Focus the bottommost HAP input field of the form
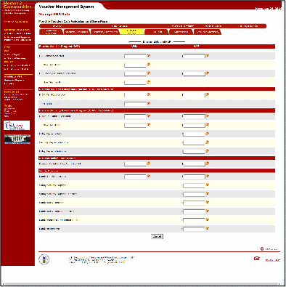286x287 pixels. 194,229
